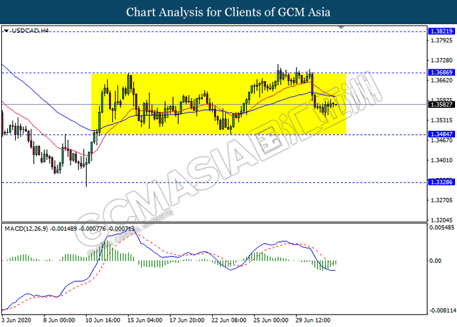This screenshot has height=327, width=457.
Task: Click the USDCAD,H4 symbol dropdown arrow
Action: point(7,30)
